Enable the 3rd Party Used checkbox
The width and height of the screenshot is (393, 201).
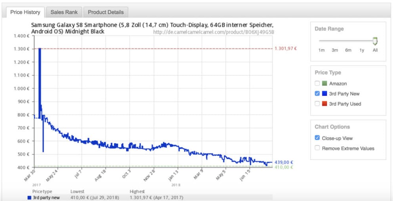click(317, 104)
